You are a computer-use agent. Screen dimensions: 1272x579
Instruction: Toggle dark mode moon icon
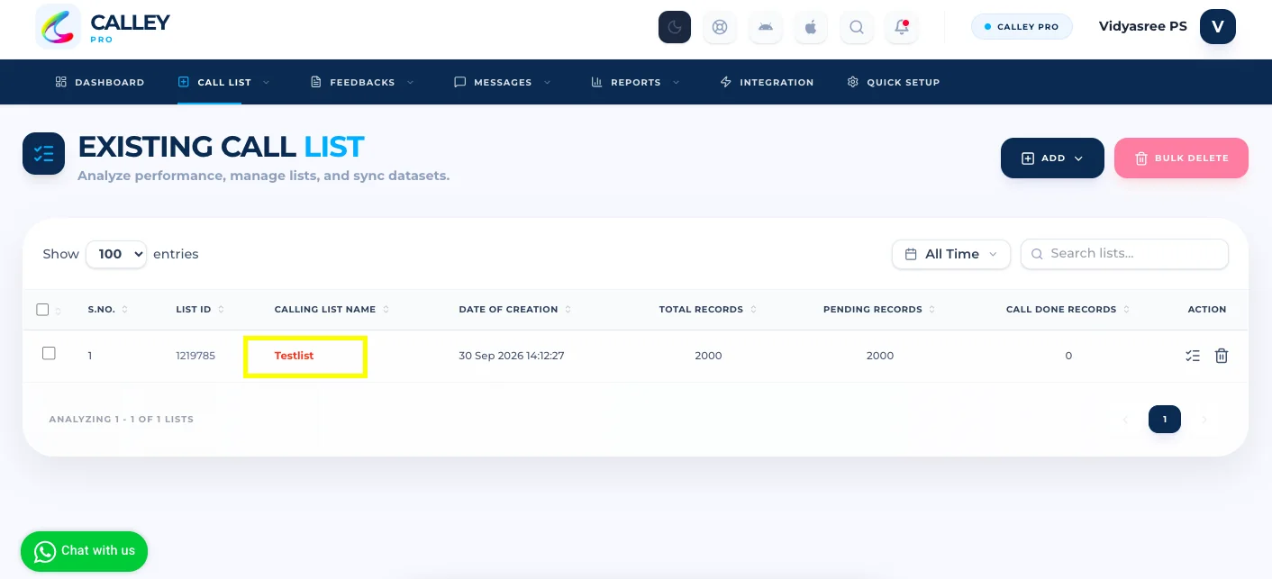[675, 27]
